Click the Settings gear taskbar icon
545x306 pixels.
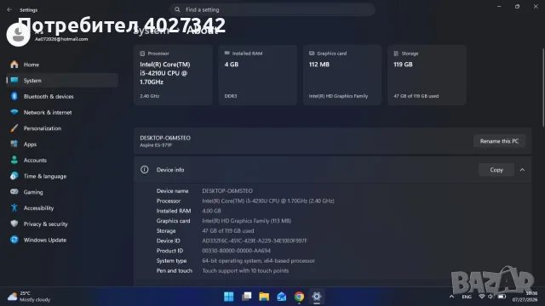click(x=317, y=297)
